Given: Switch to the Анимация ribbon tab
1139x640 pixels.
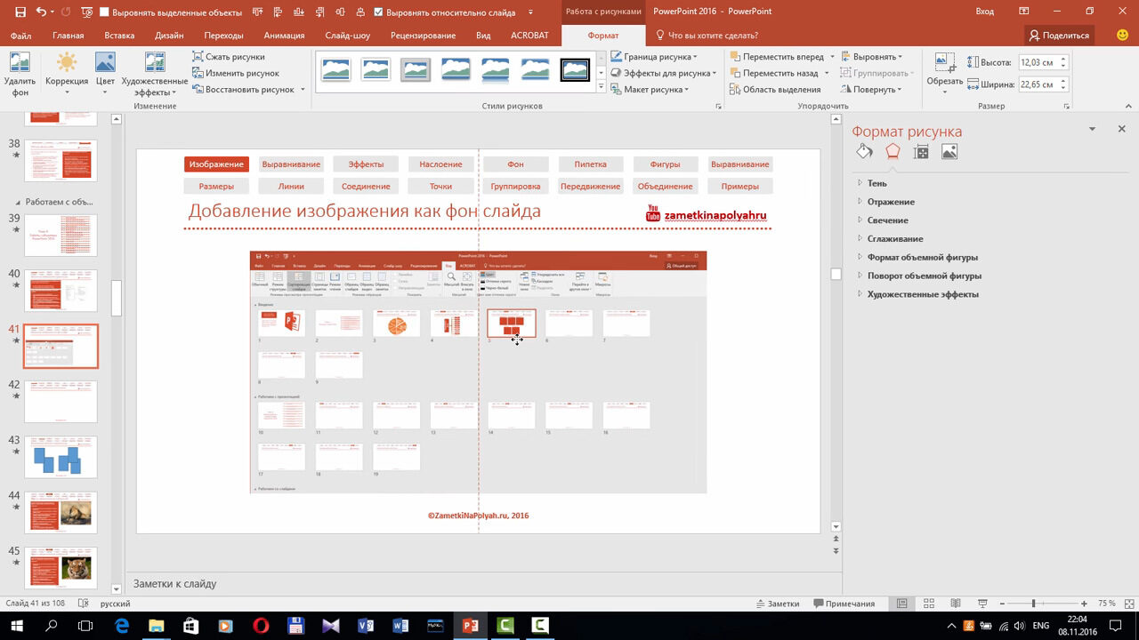Looking at the screenshot, I should coord(284,36).
